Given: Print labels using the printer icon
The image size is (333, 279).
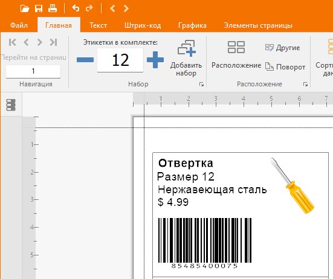Looking at the screenshot, I should coord(53,8).
